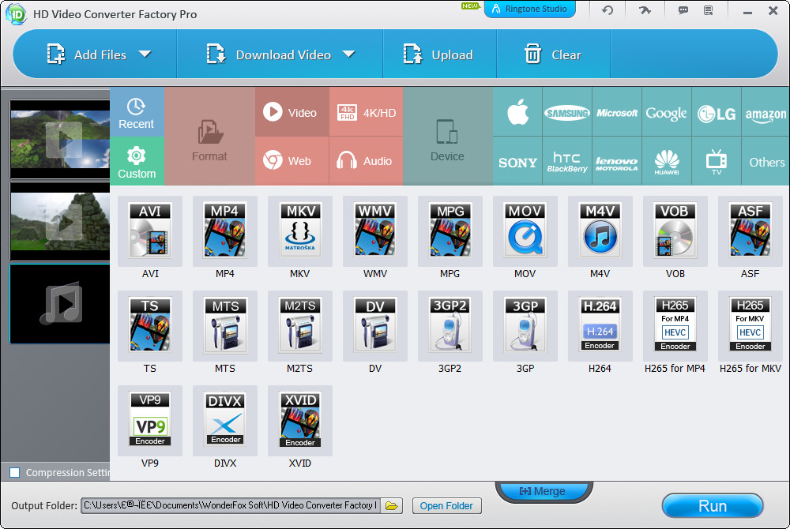Select the XVID encoder format
Screen dimensions: 790x529
pyautogui.click(x=299, y=421)
